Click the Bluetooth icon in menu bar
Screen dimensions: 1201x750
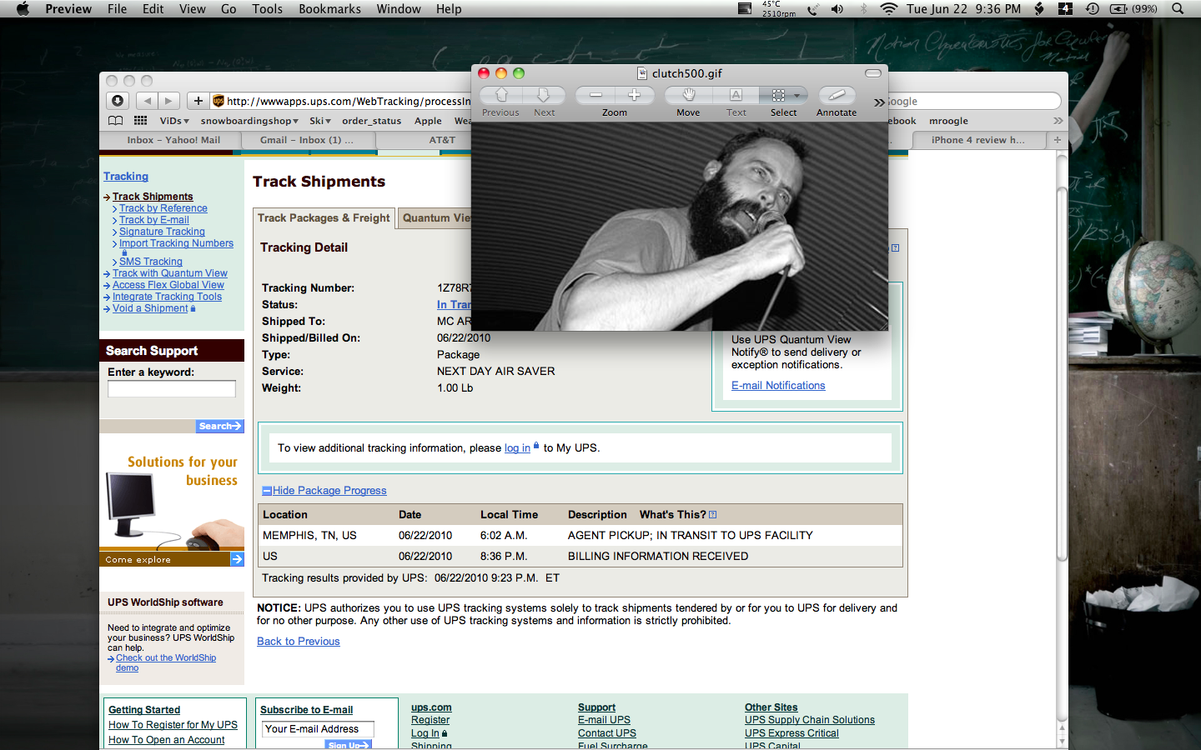pos(863,9)
